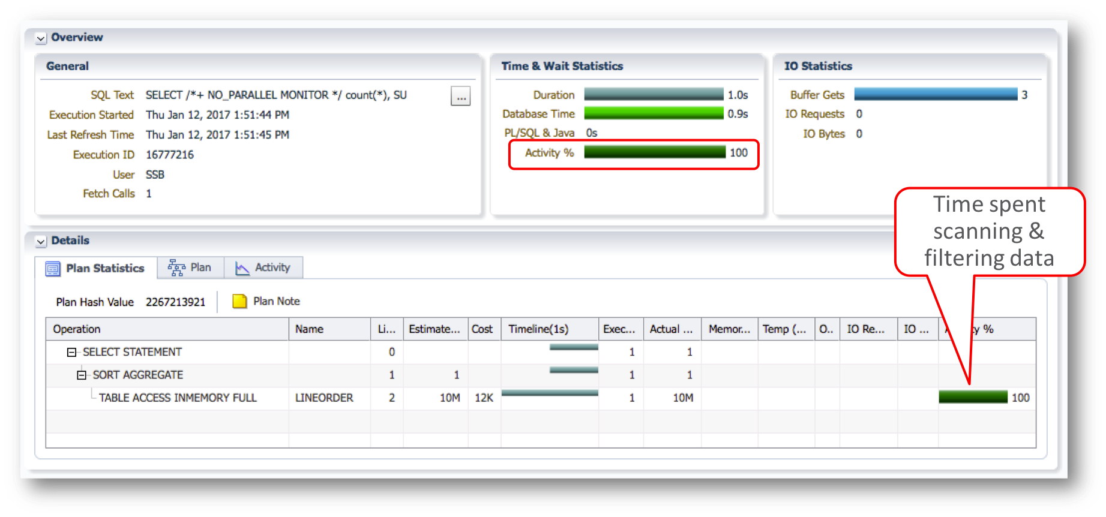Click the Time & Wait Statistics heading
The height and width of the screenshot is (517, 1106).
pyautogui.click(x=562, y=66)
